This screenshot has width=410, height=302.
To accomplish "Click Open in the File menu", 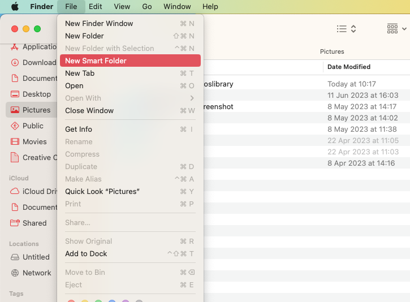I will pyautogui.click(x=130, y=86).
